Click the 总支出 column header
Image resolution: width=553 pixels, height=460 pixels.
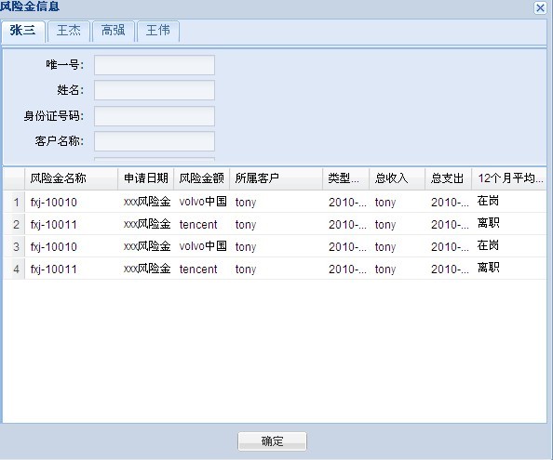[448, 178]
